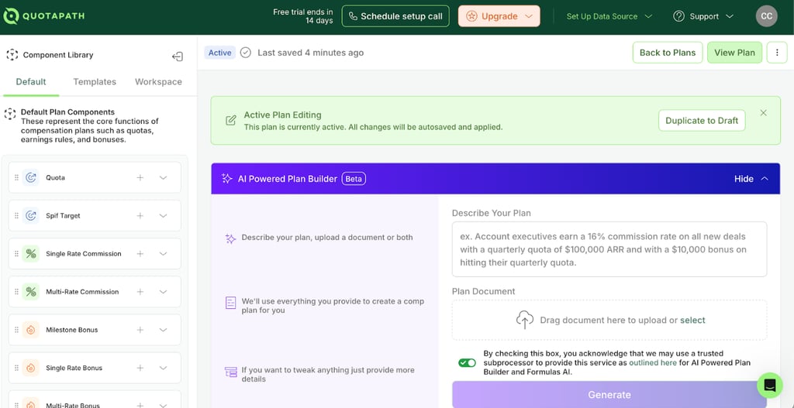Switch to the Workspace tab
Image resolution: width=794 pixels, height=408 pixels.
coord(158,81)
